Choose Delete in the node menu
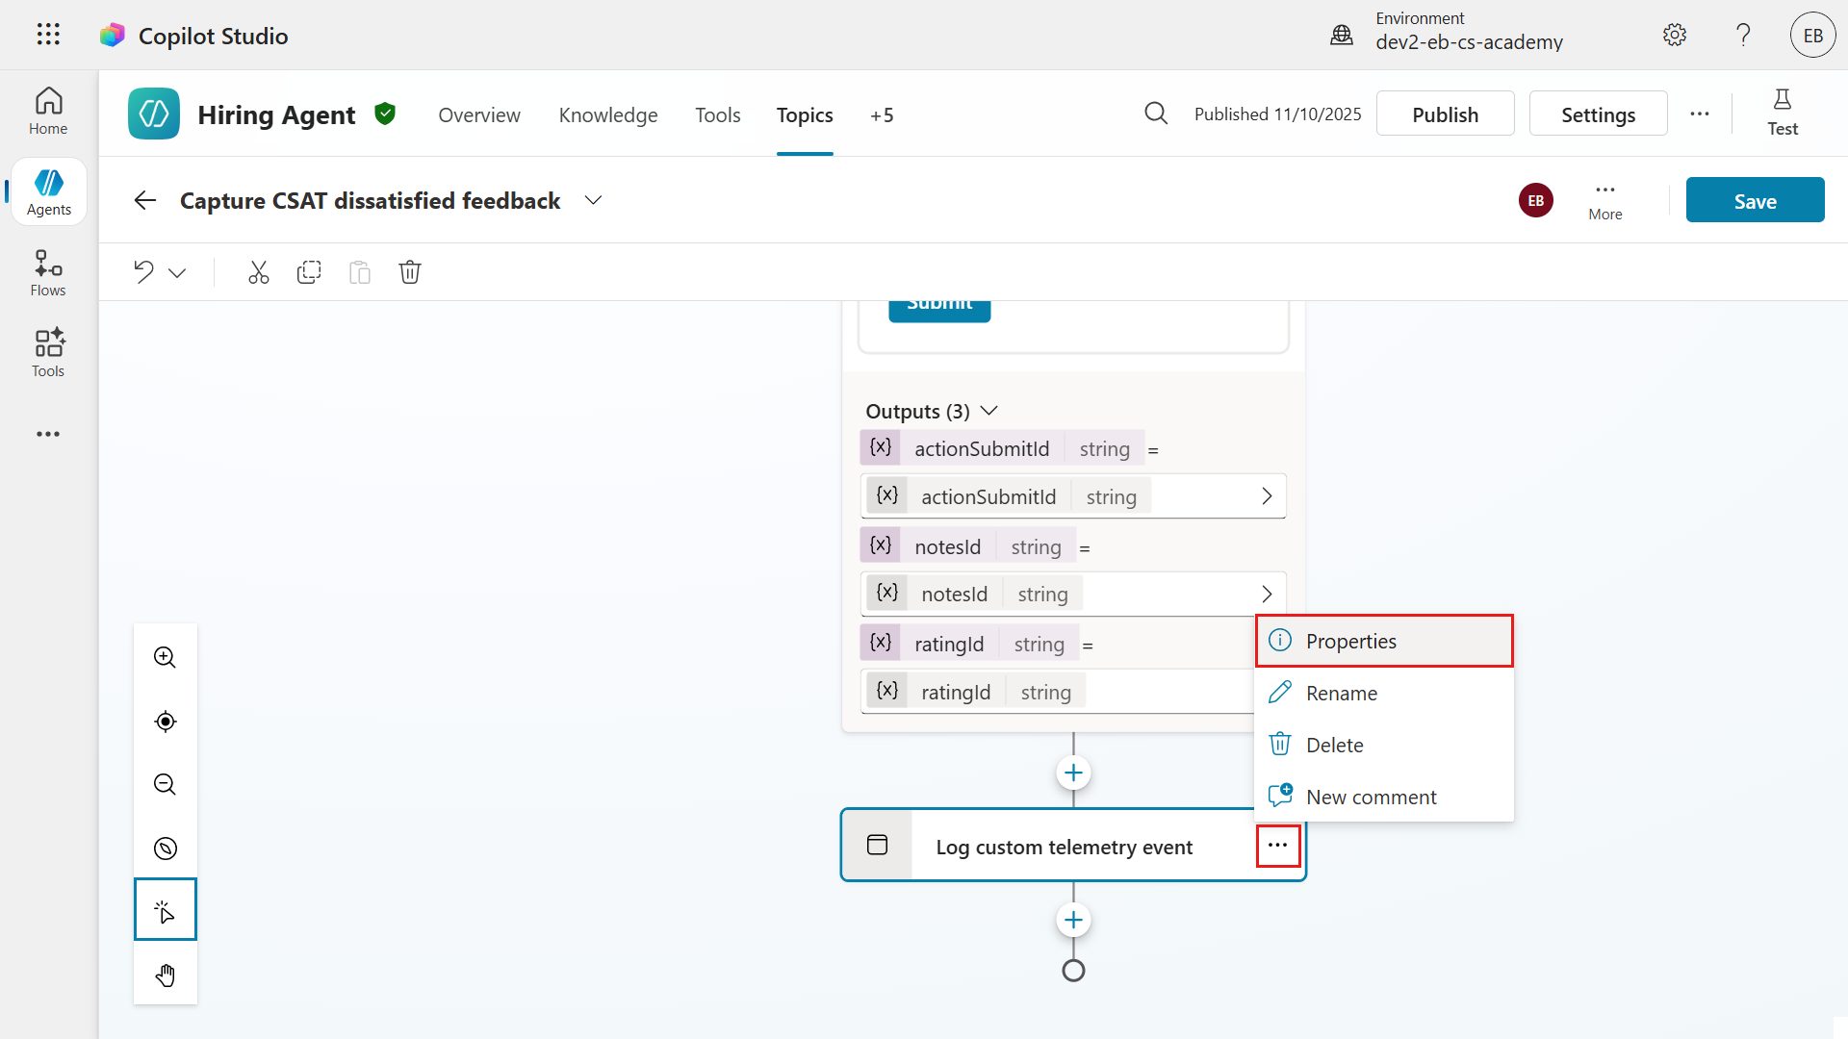The image size is (1848, 1039). (x=1334, y=746)
